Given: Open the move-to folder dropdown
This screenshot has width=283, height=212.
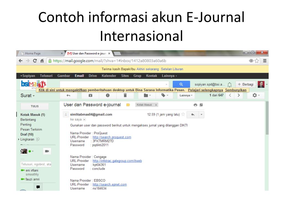Looking at the screenshot, I should [147, 95].
